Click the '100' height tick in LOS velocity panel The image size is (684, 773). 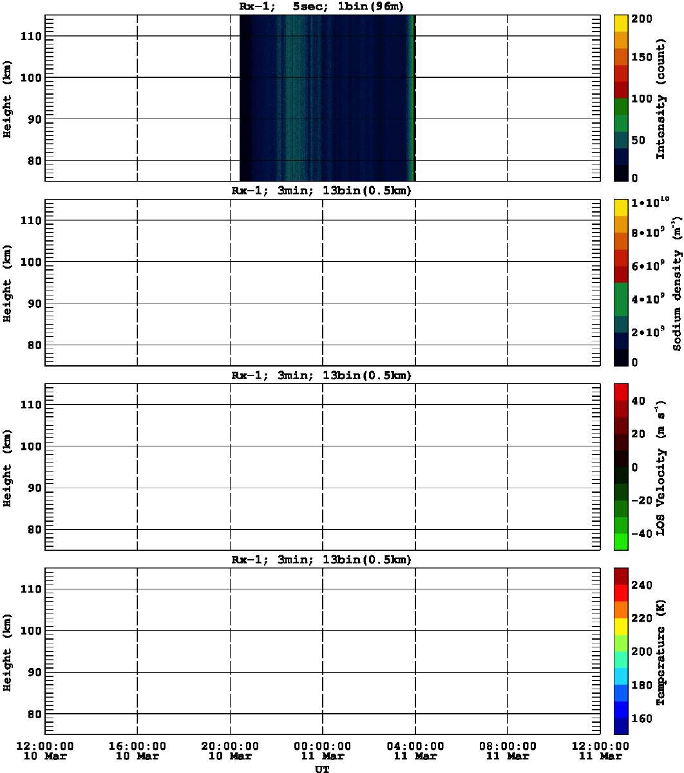tap(31, 446)
